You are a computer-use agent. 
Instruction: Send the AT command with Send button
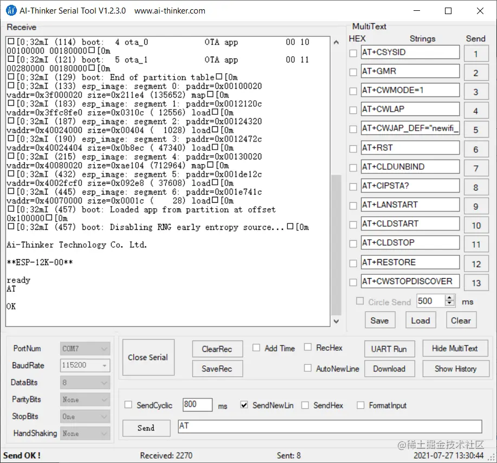coord(146,428)
